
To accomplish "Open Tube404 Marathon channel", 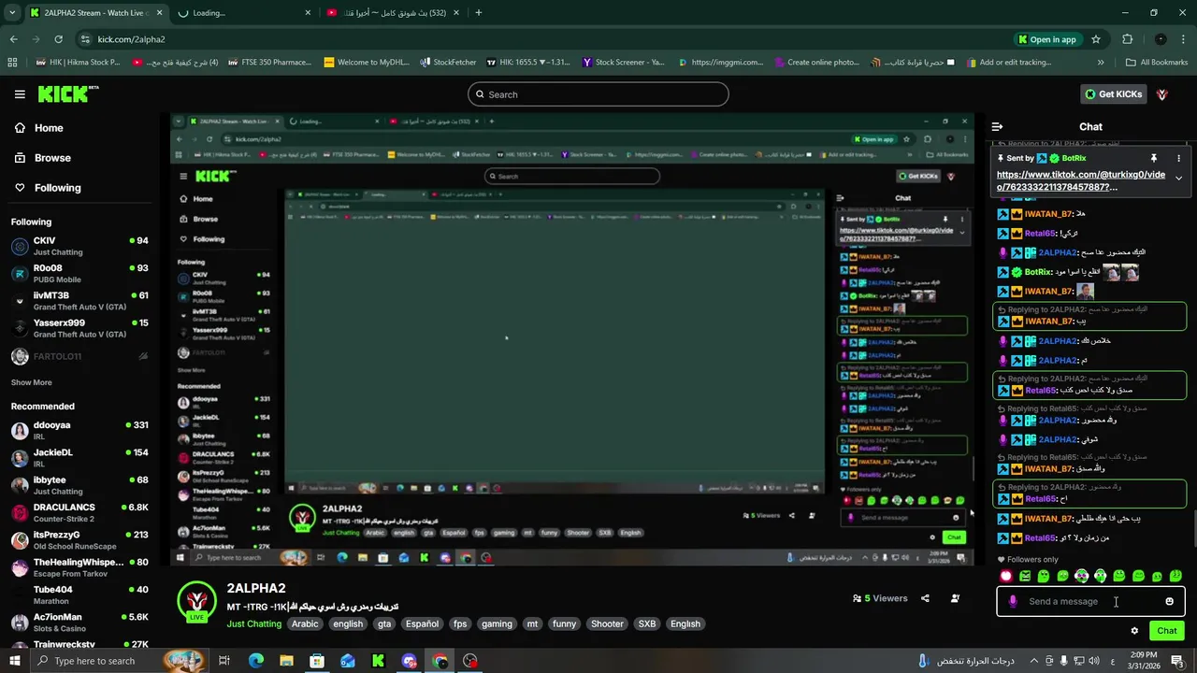I will click(79, 594).
